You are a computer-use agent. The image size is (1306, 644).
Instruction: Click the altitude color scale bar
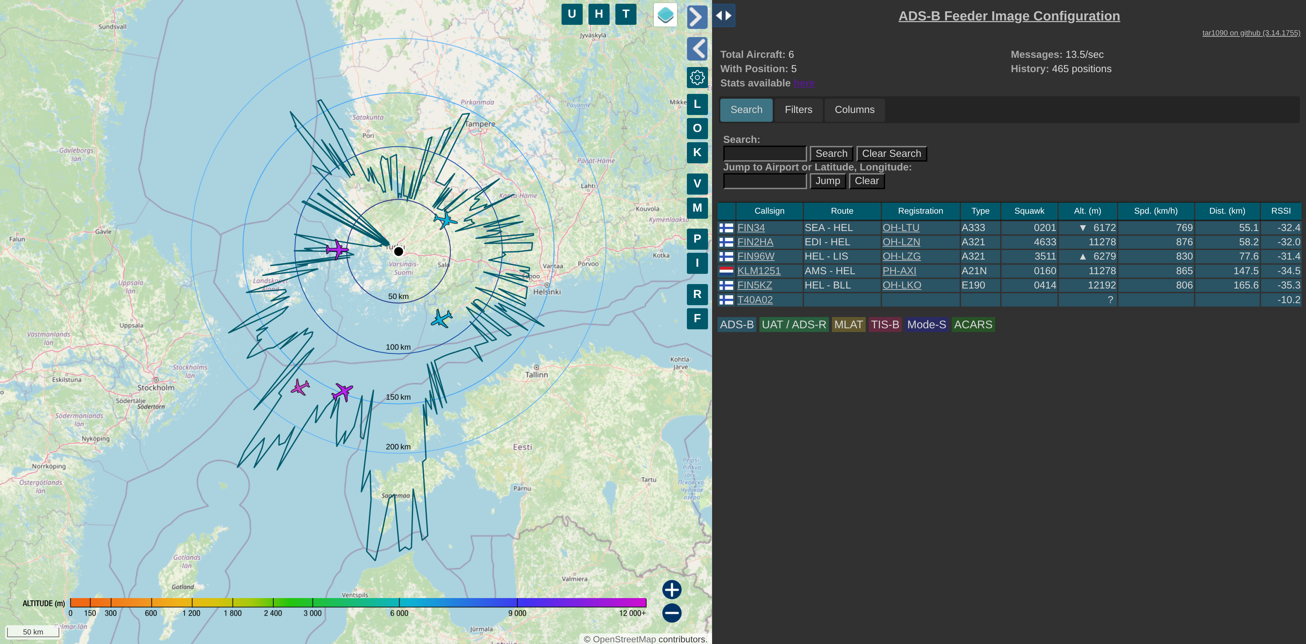[x=358, y=602]
